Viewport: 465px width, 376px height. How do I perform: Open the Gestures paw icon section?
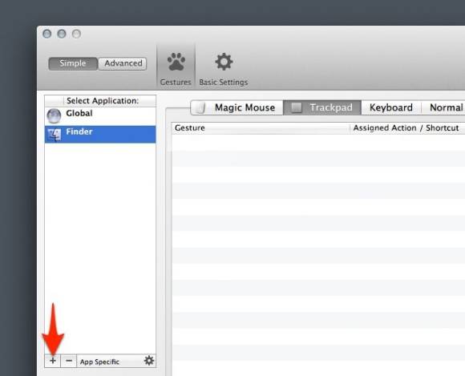[176, 62]
